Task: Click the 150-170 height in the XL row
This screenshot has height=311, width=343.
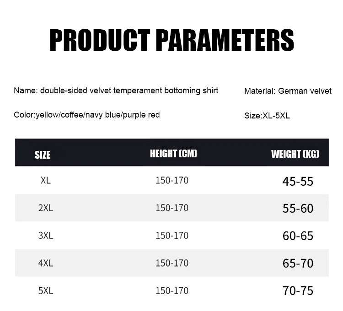Action: (172, 180)
